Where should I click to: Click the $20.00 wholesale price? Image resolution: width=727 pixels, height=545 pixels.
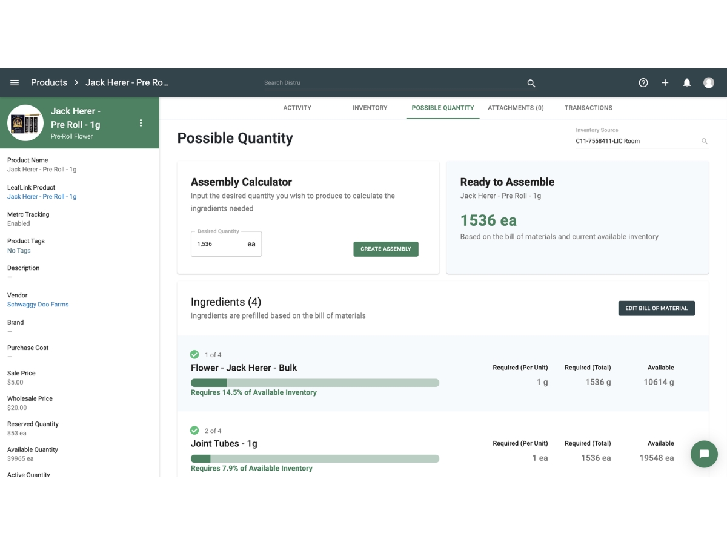pos(18,408)
